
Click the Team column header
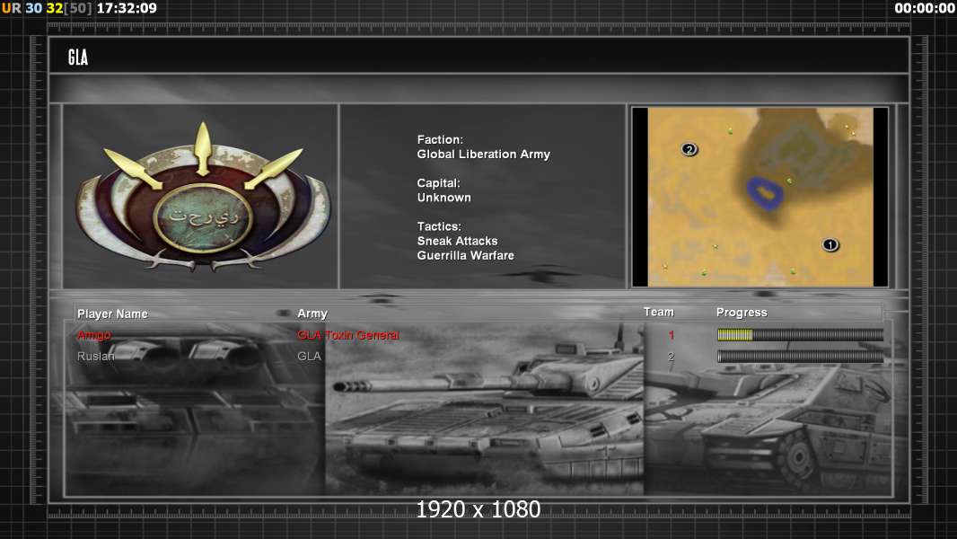coord(659,312)
